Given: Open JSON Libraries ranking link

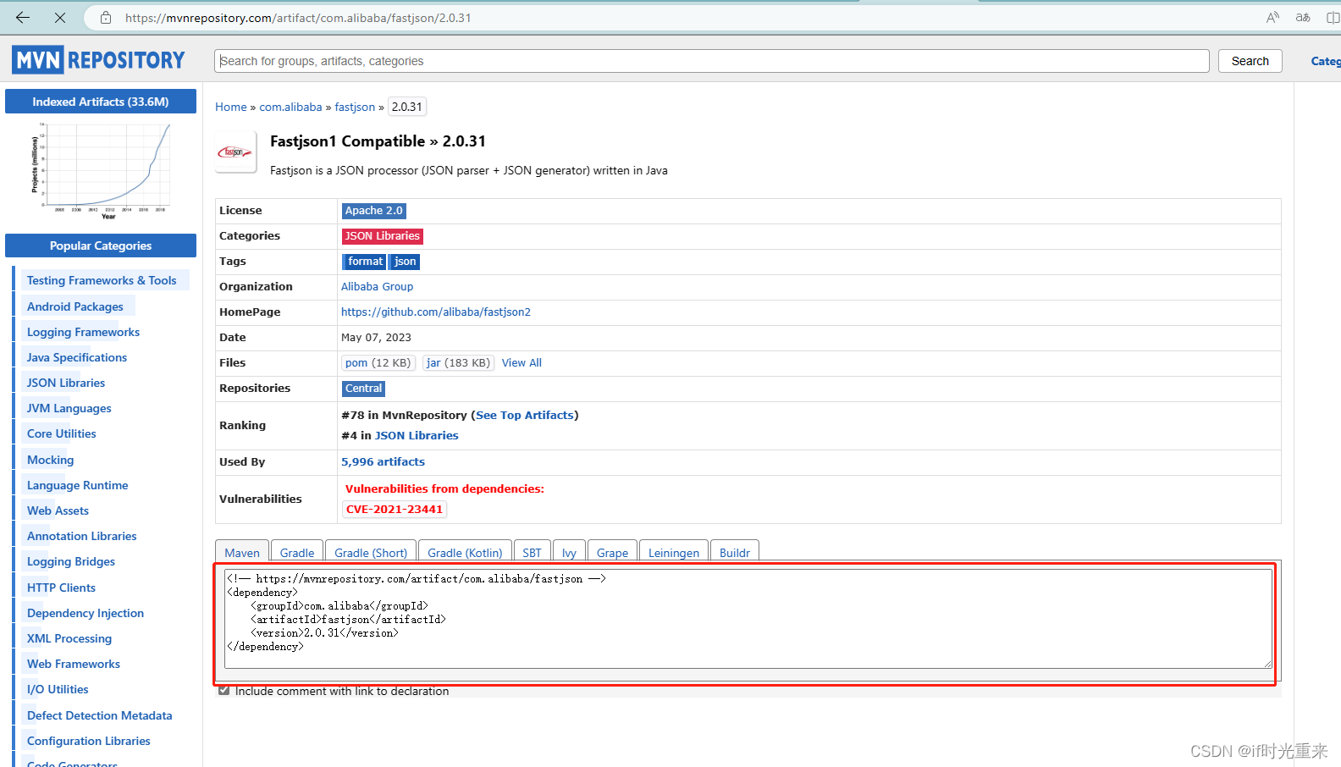Looking at the screenshot, I should coord(417,436).
